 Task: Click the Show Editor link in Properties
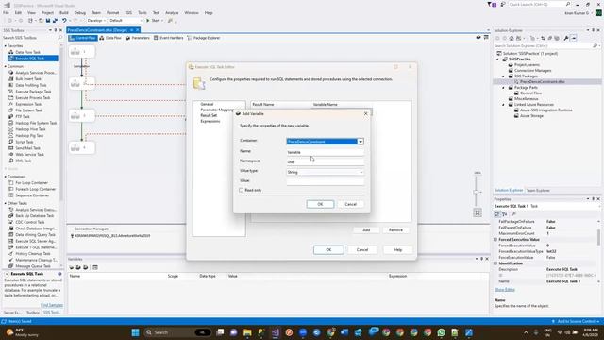pyautogui.click(x=505, y=290)
